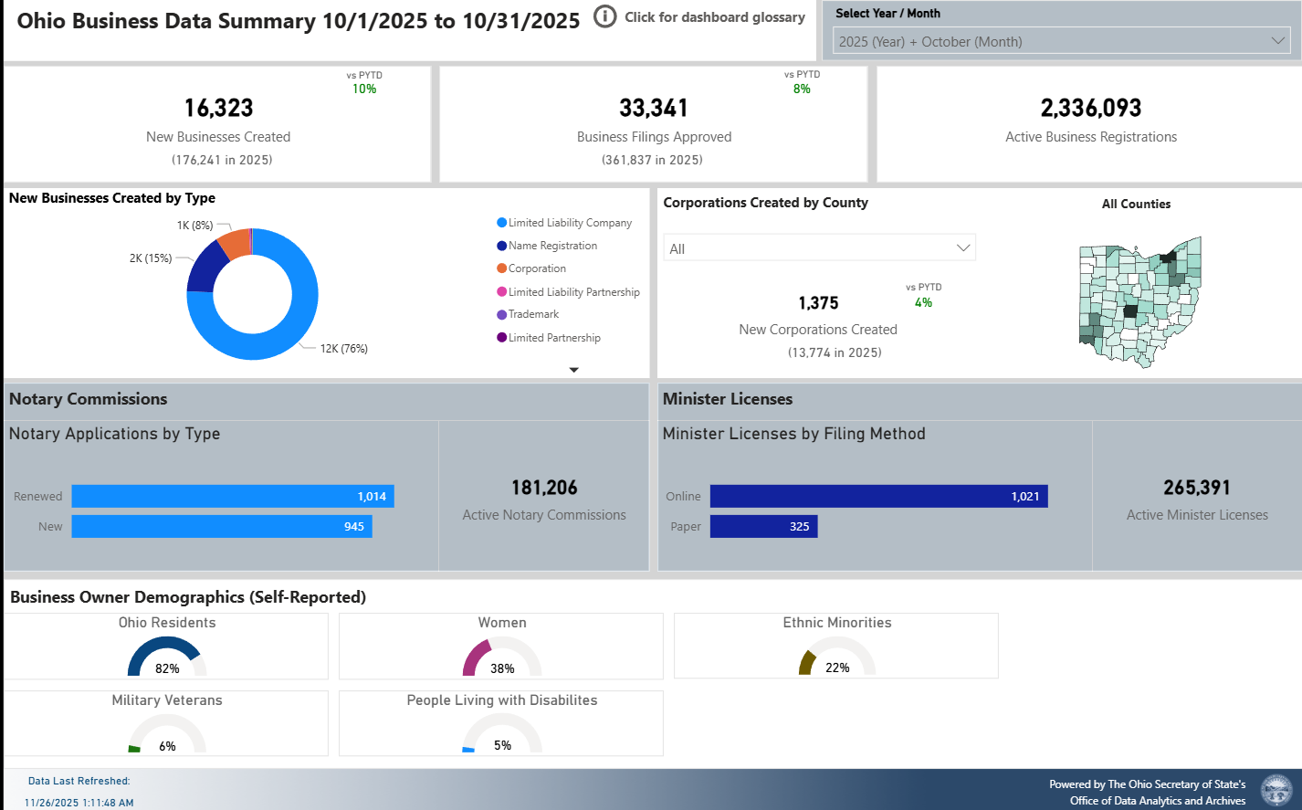Click the Limited Liability Partnership legend item
This screenshot has width=1302, height=810.
(x=573, y=292)
